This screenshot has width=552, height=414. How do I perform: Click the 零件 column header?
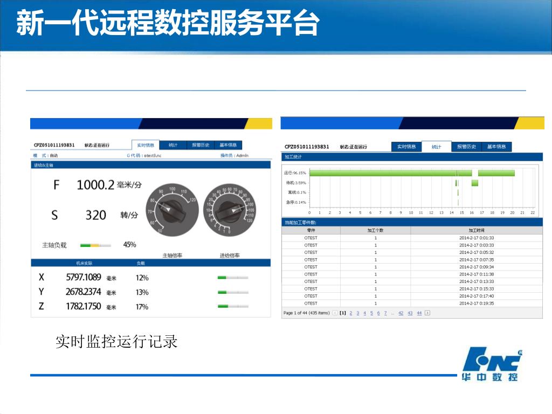(311, 230)
